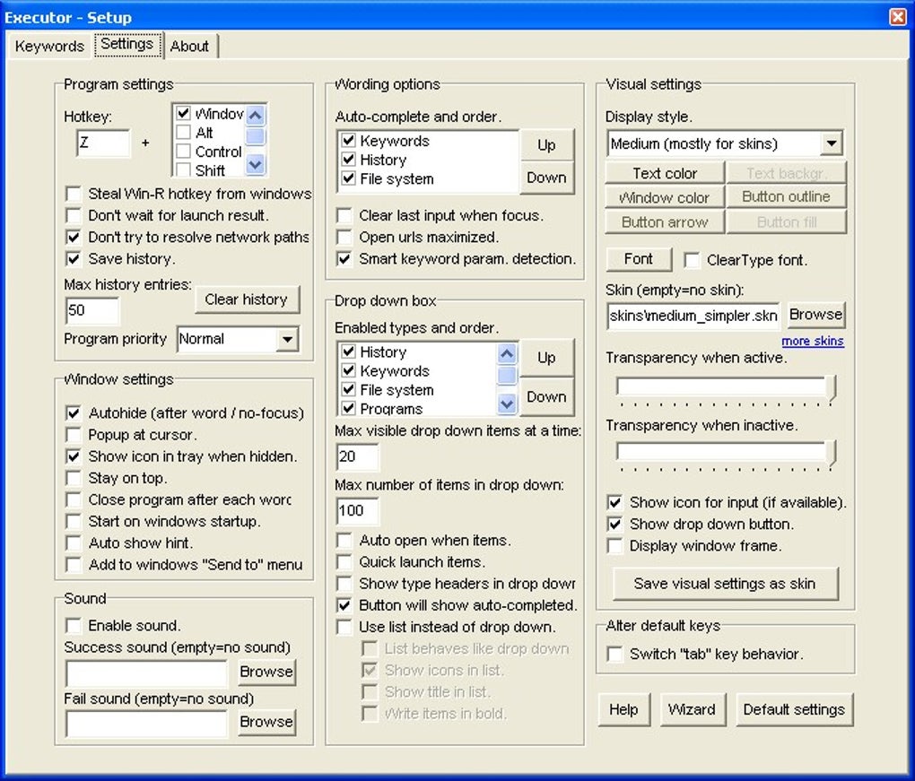Disable Show drop down button

[615, 525]
